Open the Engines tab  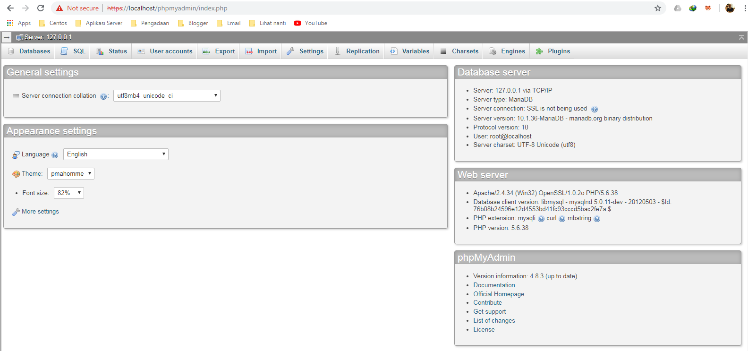click(x=507, y=51)
